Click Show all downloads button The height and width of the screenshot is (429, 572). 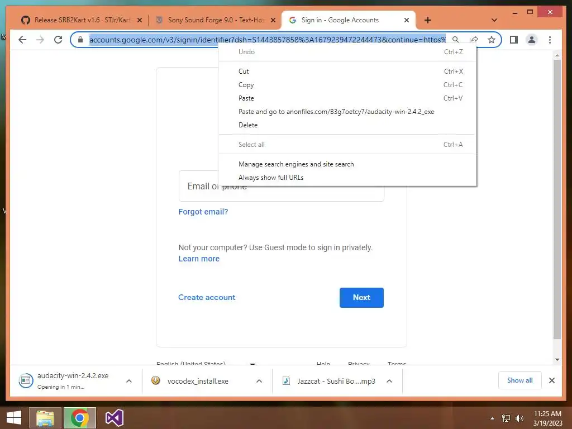(520, 380)
